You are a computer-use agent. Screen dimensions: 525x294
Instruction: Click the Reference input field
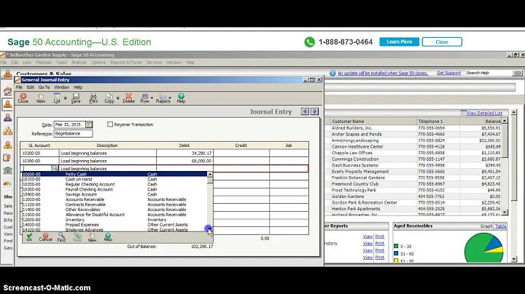coord(73,134)
